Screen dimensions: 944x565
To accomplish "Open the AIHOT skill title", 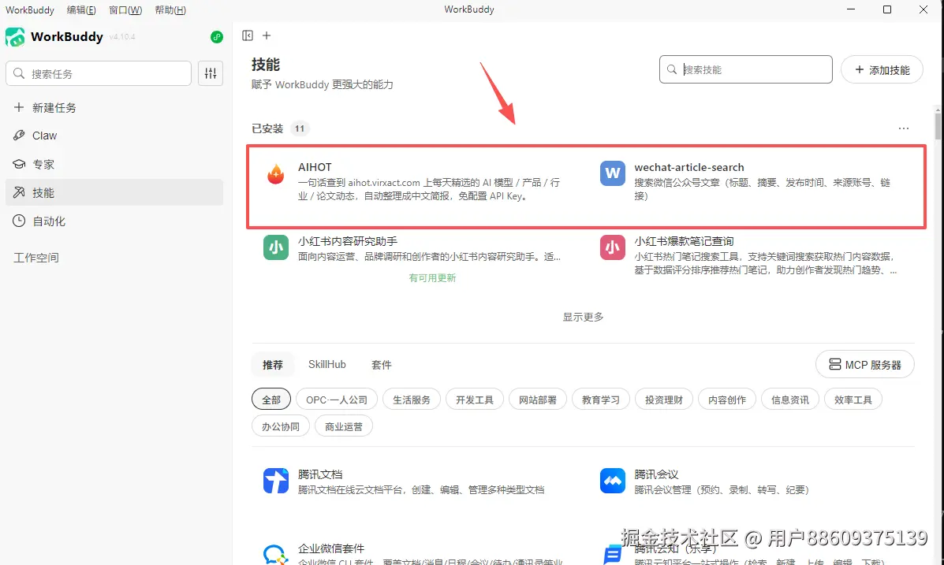I will coord(315,167).
